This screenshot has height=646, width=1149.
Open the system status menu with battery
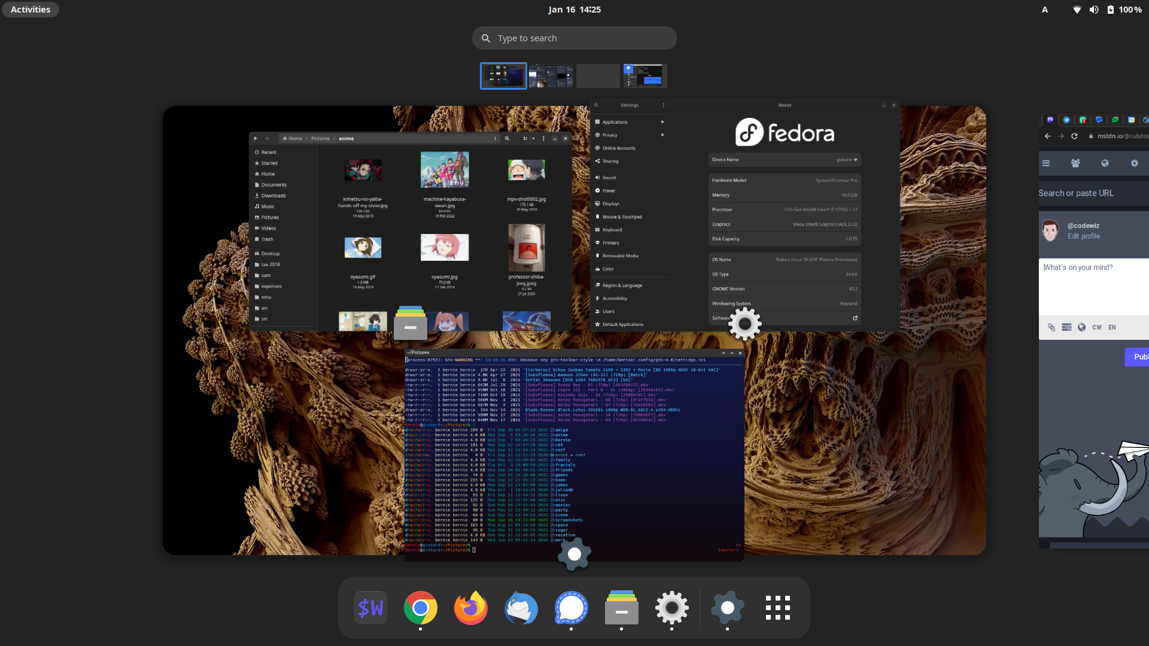pyautogui.click(x=1110, y=10)
